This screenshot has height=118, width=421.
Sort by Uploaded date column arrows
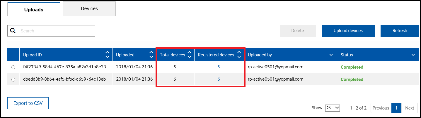151,55
